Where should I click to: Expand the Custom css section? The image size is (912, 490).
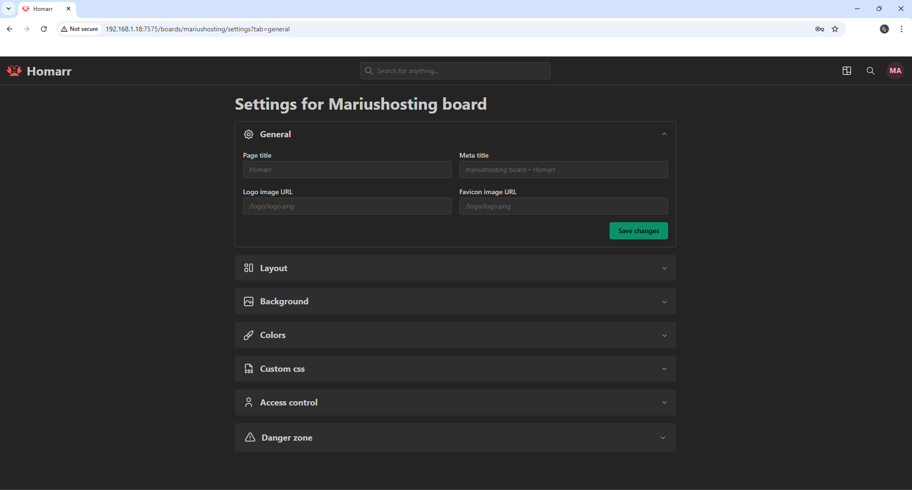pyautogui.click(x=456, y=369)
